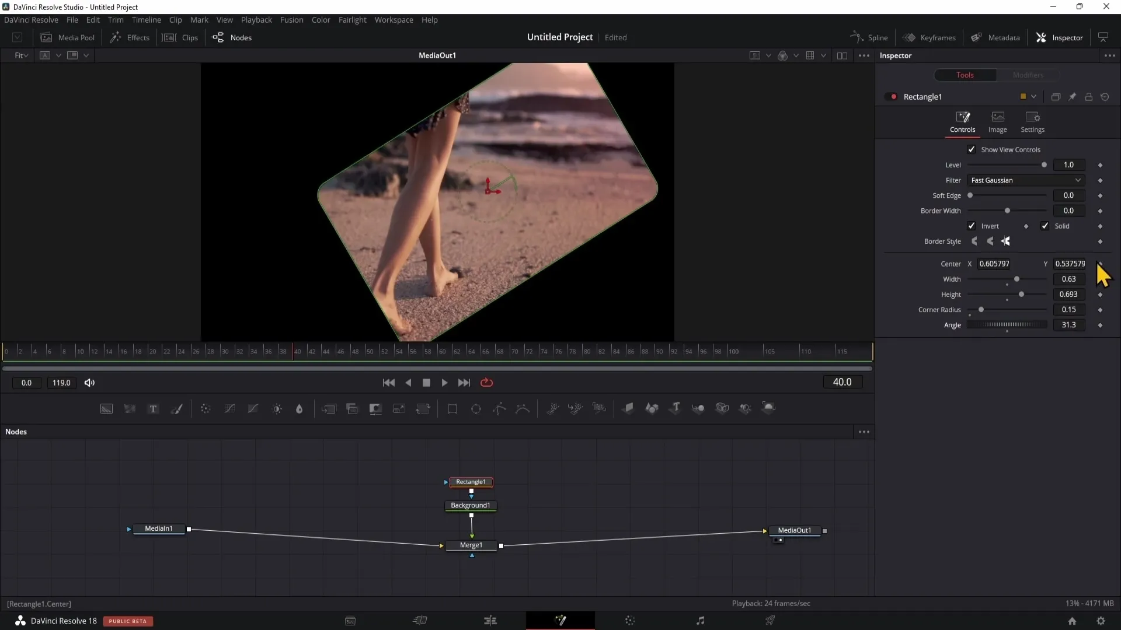Click the Modifiers tab in Inspector

click(1029, 75)
